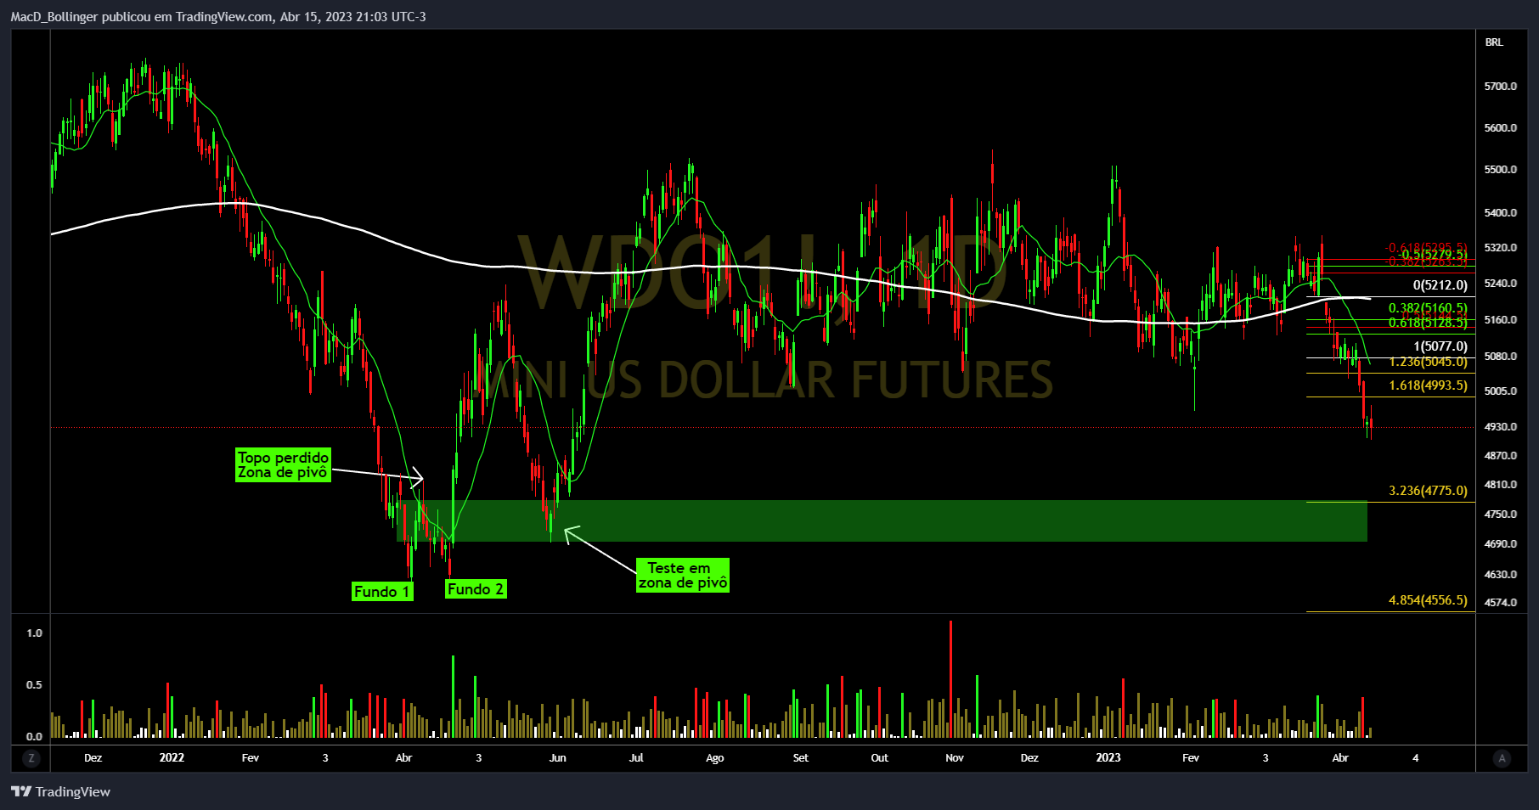This screenshot has height=810, width=1539.
Task: Click the tallest red volume bar in November
Action: coord(950,679)
